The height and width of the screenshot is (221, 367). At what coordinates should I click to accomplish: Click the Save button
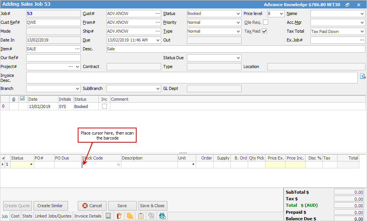click(x=122, y=206)
